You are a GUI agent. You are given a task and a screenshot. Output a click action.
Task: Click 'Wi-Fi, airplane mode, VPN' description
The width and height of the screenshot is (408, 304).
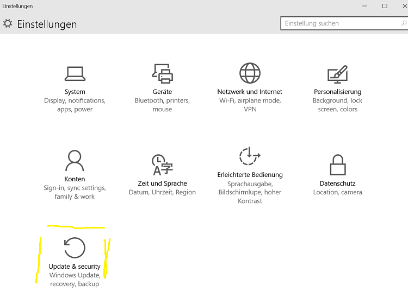(250, 105)
